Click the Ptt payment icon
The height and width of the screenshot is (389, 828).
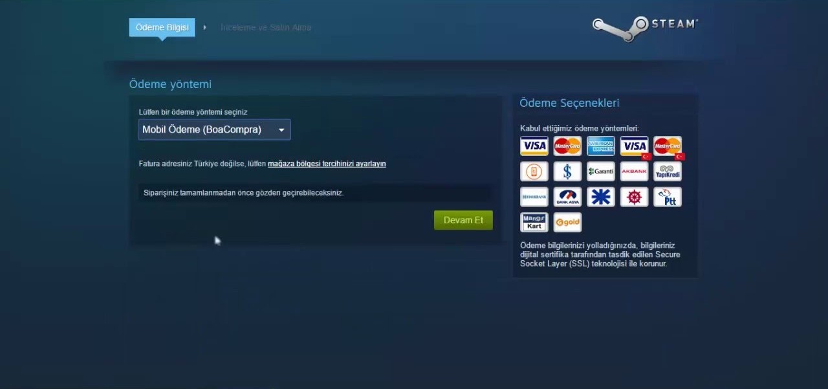click(668, 197)
